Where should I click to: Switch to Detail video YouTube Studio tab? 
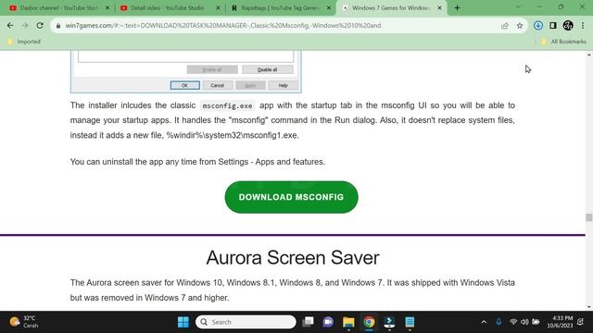pos(169,8)
